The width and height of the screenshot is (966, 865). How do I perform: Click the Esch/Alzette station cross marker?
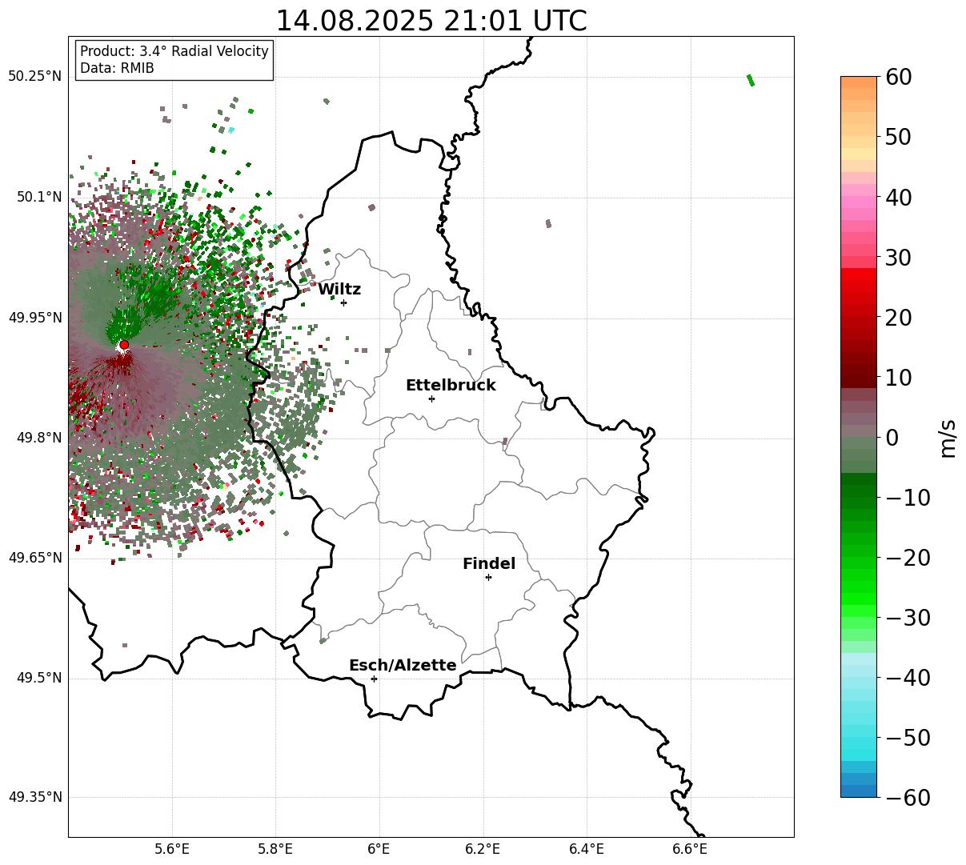[374, 679]
